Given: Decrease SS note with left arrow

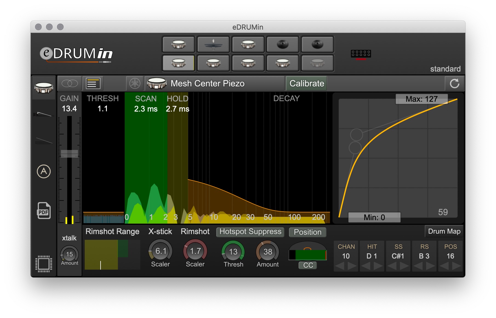Looking at the screenshot, I should point(392,266).
